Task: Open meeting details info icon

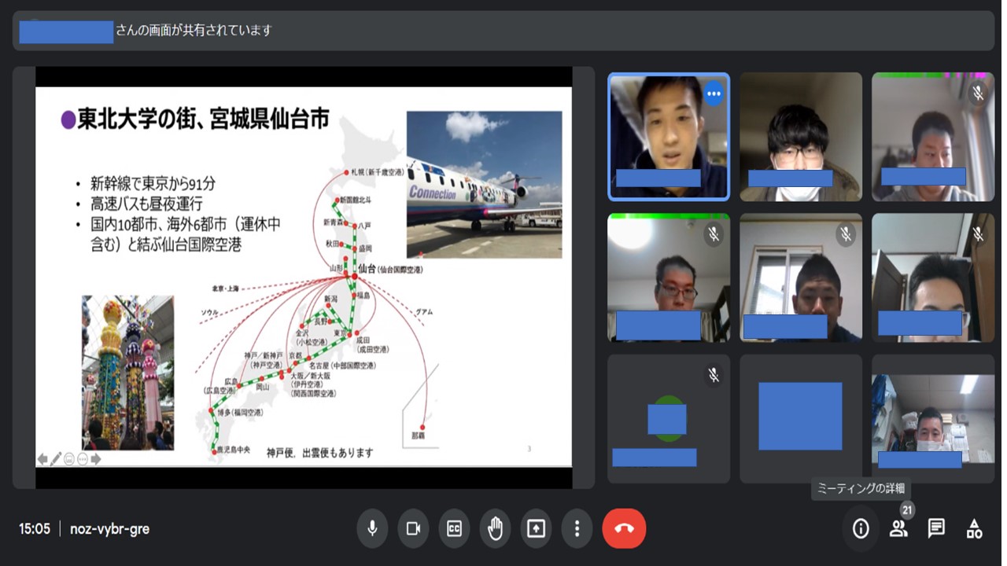Action: click(x=861, y=529)
